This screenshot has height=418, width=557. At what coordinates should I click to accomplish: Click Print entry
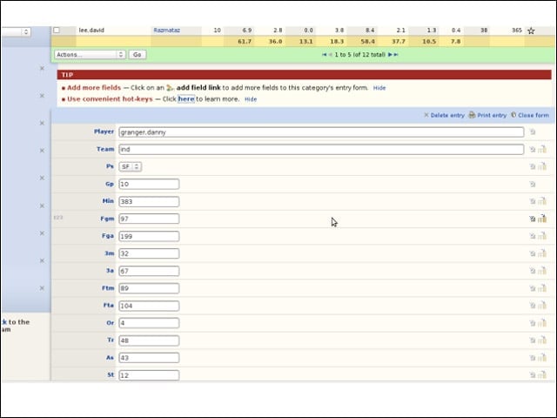(x=487, y=115)
